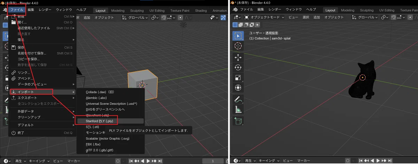This screenshot has height=164, width=418.
Task: Select the Cursor tool in right window
Action: coord(238,46)
